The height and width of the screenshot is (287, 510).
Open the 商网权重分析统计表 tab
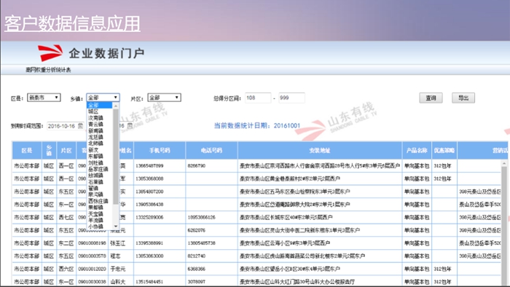(48, 70)
